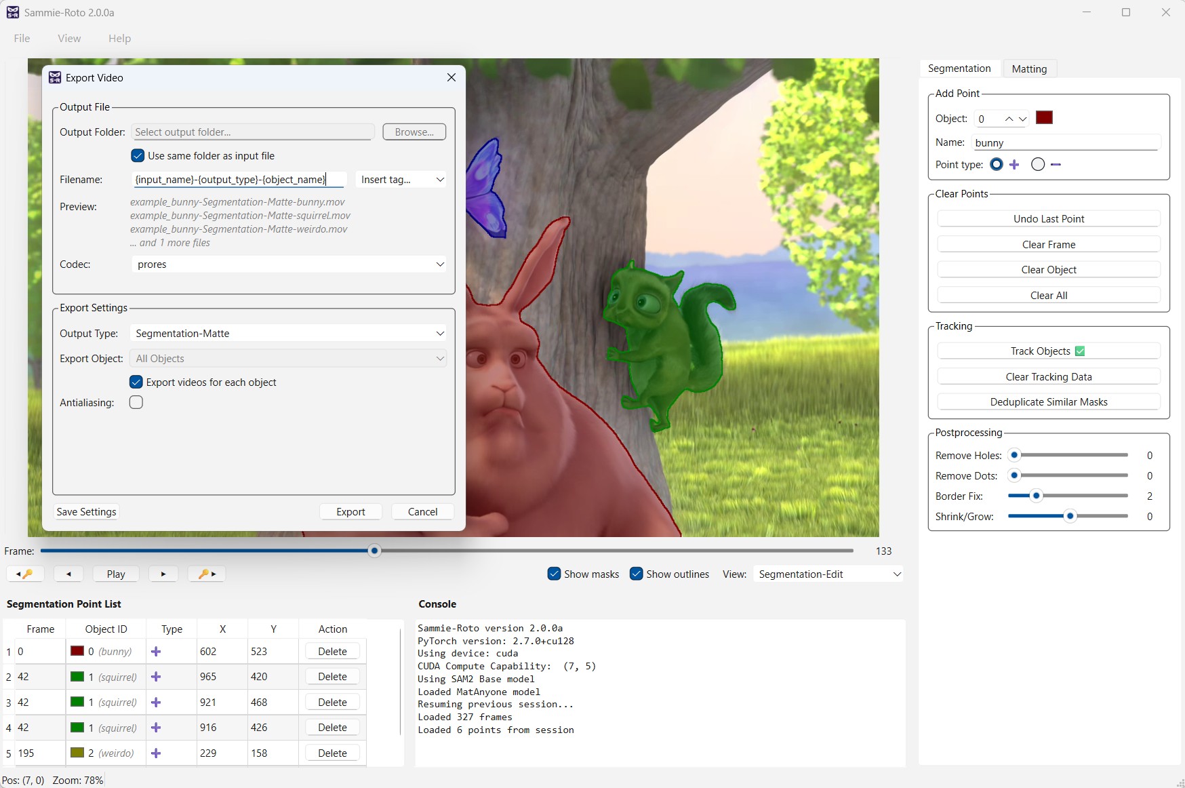Open the Help menu
The height and width of the screenshot is (788, 1185).
click(119, 38)
